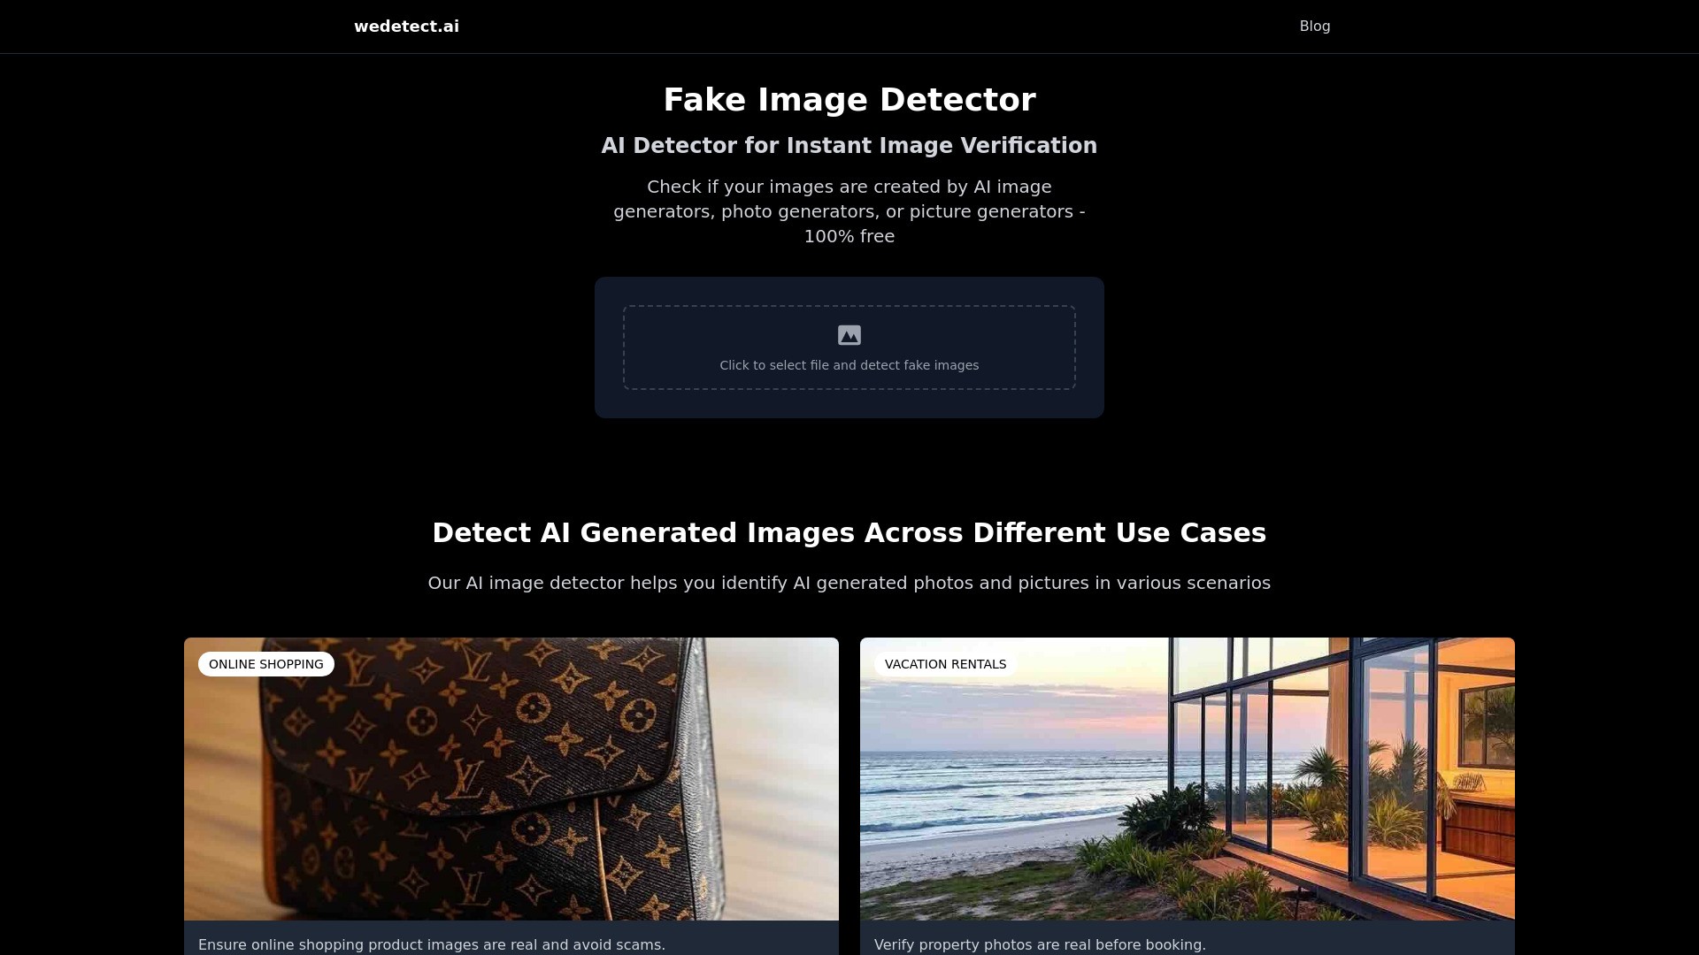Click the AI Detector subtitle text
This screenshot has width=1699, height=955.
coord(849,145)
